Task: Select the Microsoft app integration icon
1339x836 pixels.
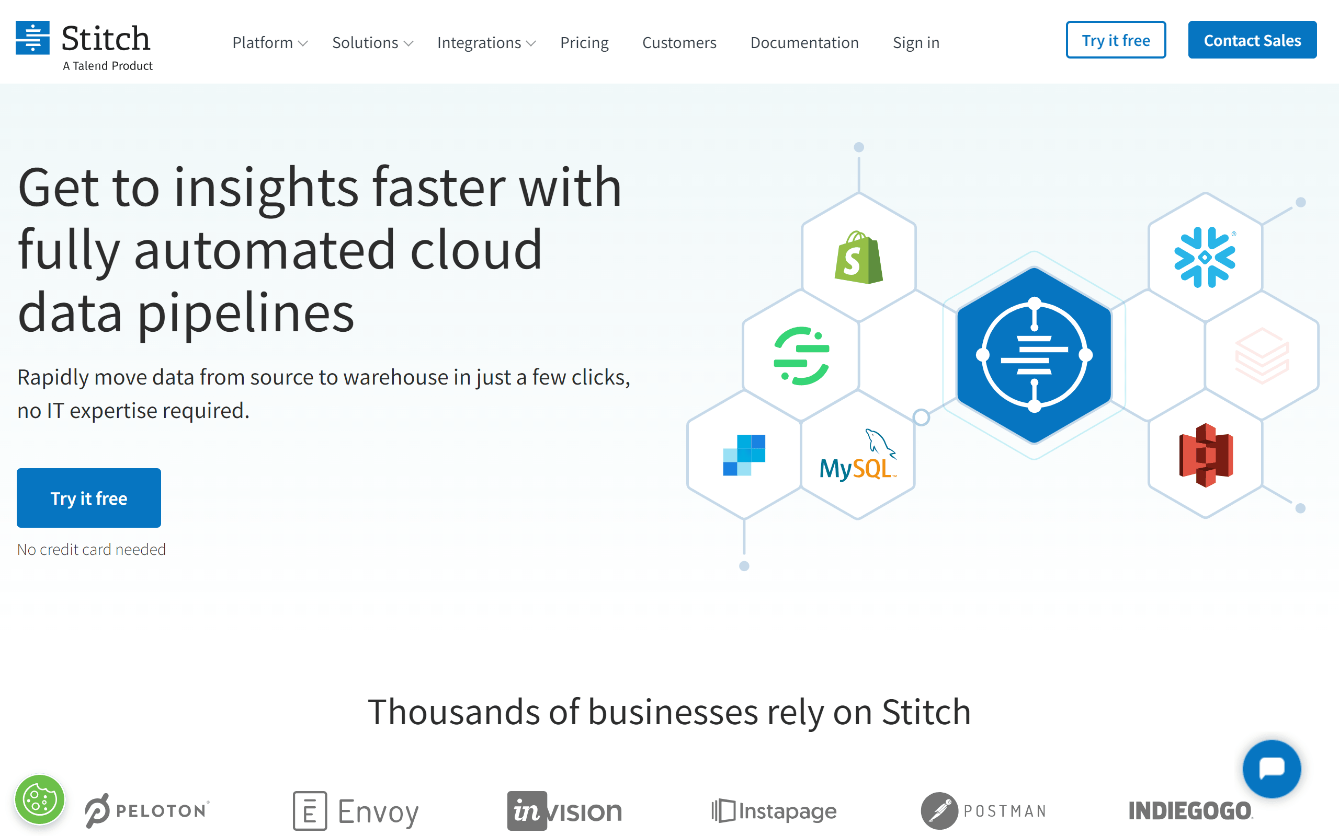Action: pyautogui.click(x=742, y=456)
